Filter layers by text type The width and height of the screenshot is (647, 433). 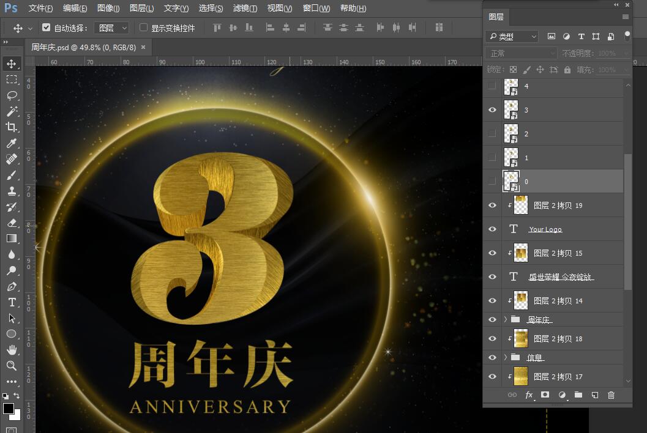click(581, 36)
